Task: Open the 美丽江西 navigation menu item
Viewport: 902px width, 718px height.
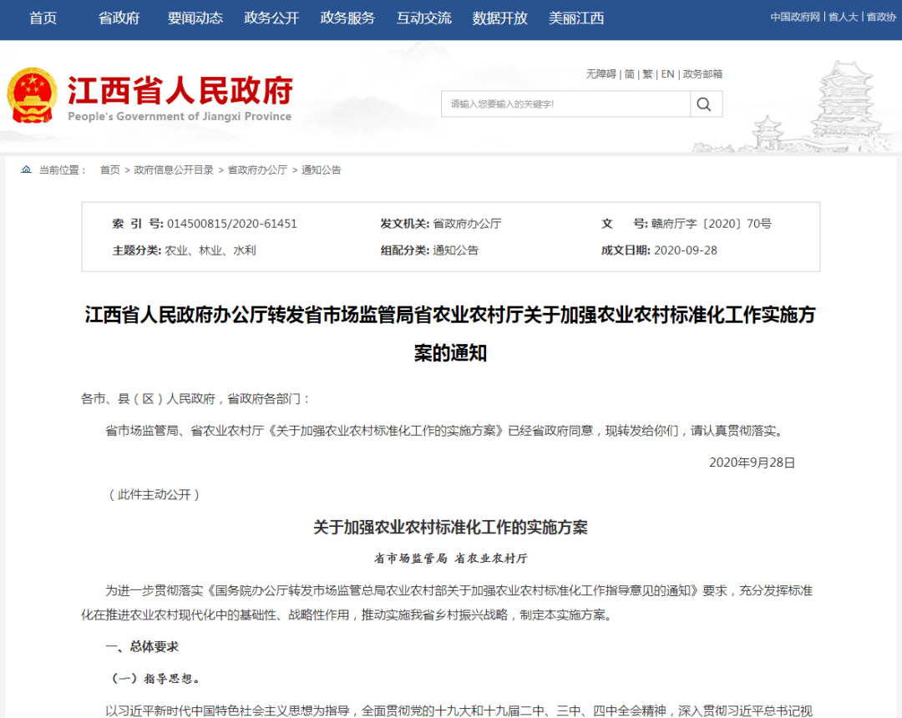Action: pos(576,18)
